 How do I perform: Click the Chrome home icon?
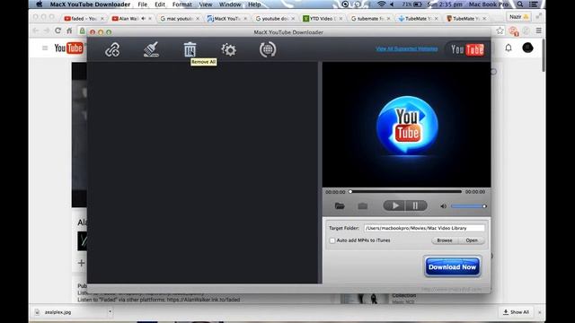pyautogui.click(x=69, y=31)
